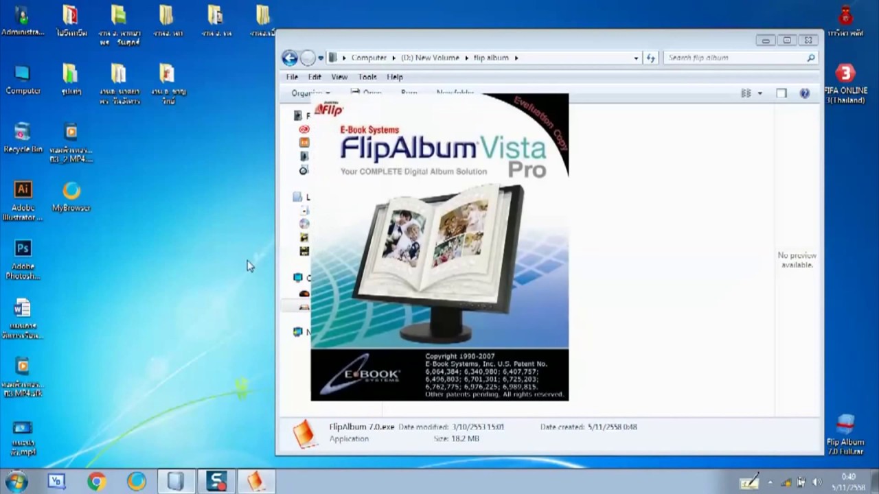Viewport: 879px width, 494px height.
Task: Select the media file above the bottom MP4
Action: click(23, 377)
